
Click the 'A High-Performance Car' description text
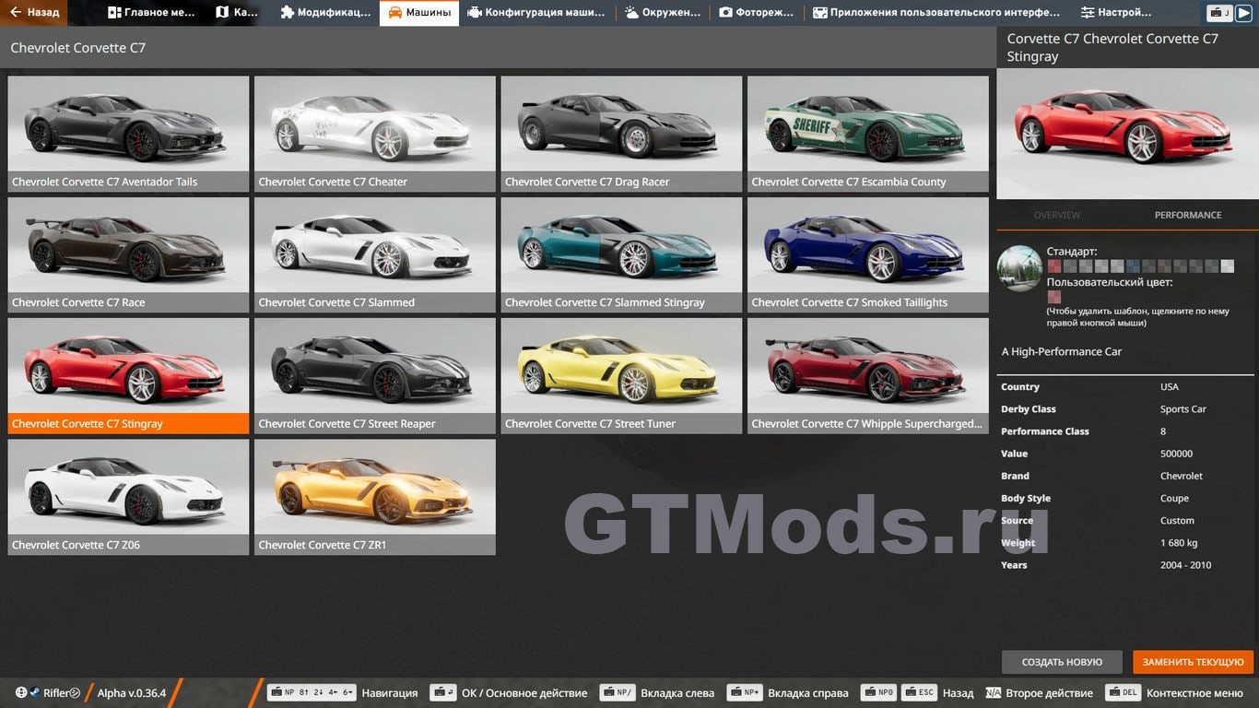[x=1062, y=351]
